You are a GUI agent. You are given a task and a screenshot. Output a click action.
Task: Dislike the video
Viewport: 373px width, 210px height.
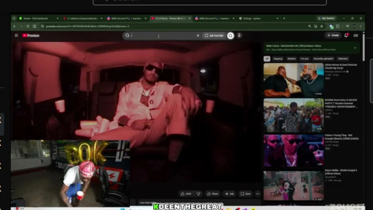coord(198,194)
